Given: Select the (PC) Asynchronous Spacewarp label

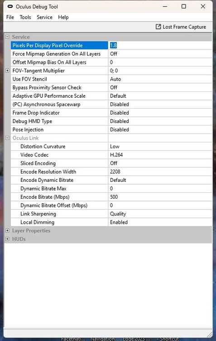Looking at the screenshot, I should point(46,105).
